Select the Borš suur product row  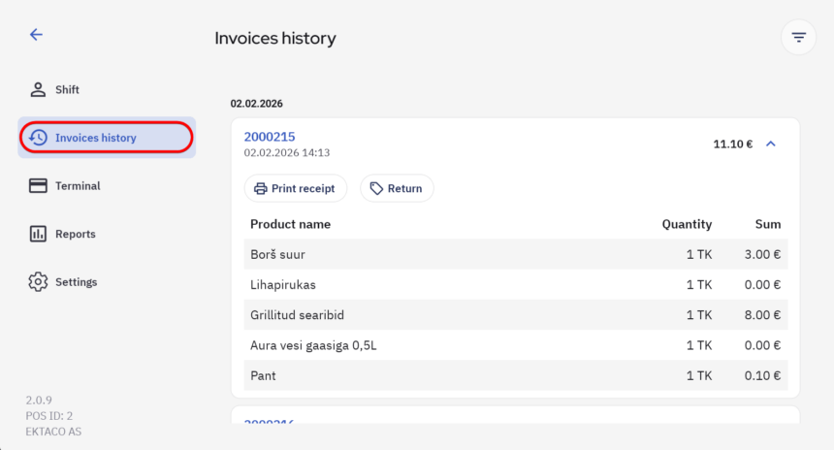tap(515, 254)
